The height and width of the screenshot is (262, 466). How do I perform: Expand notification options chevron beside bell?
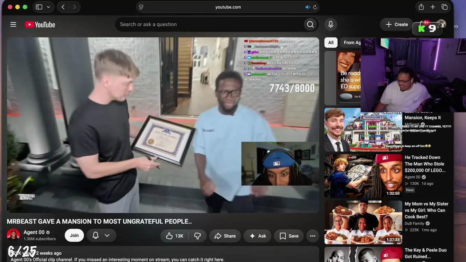(107, 235)
